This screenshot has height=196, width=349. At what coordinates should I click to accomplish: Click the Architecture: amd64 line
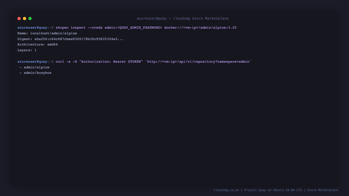coord(38,44)
